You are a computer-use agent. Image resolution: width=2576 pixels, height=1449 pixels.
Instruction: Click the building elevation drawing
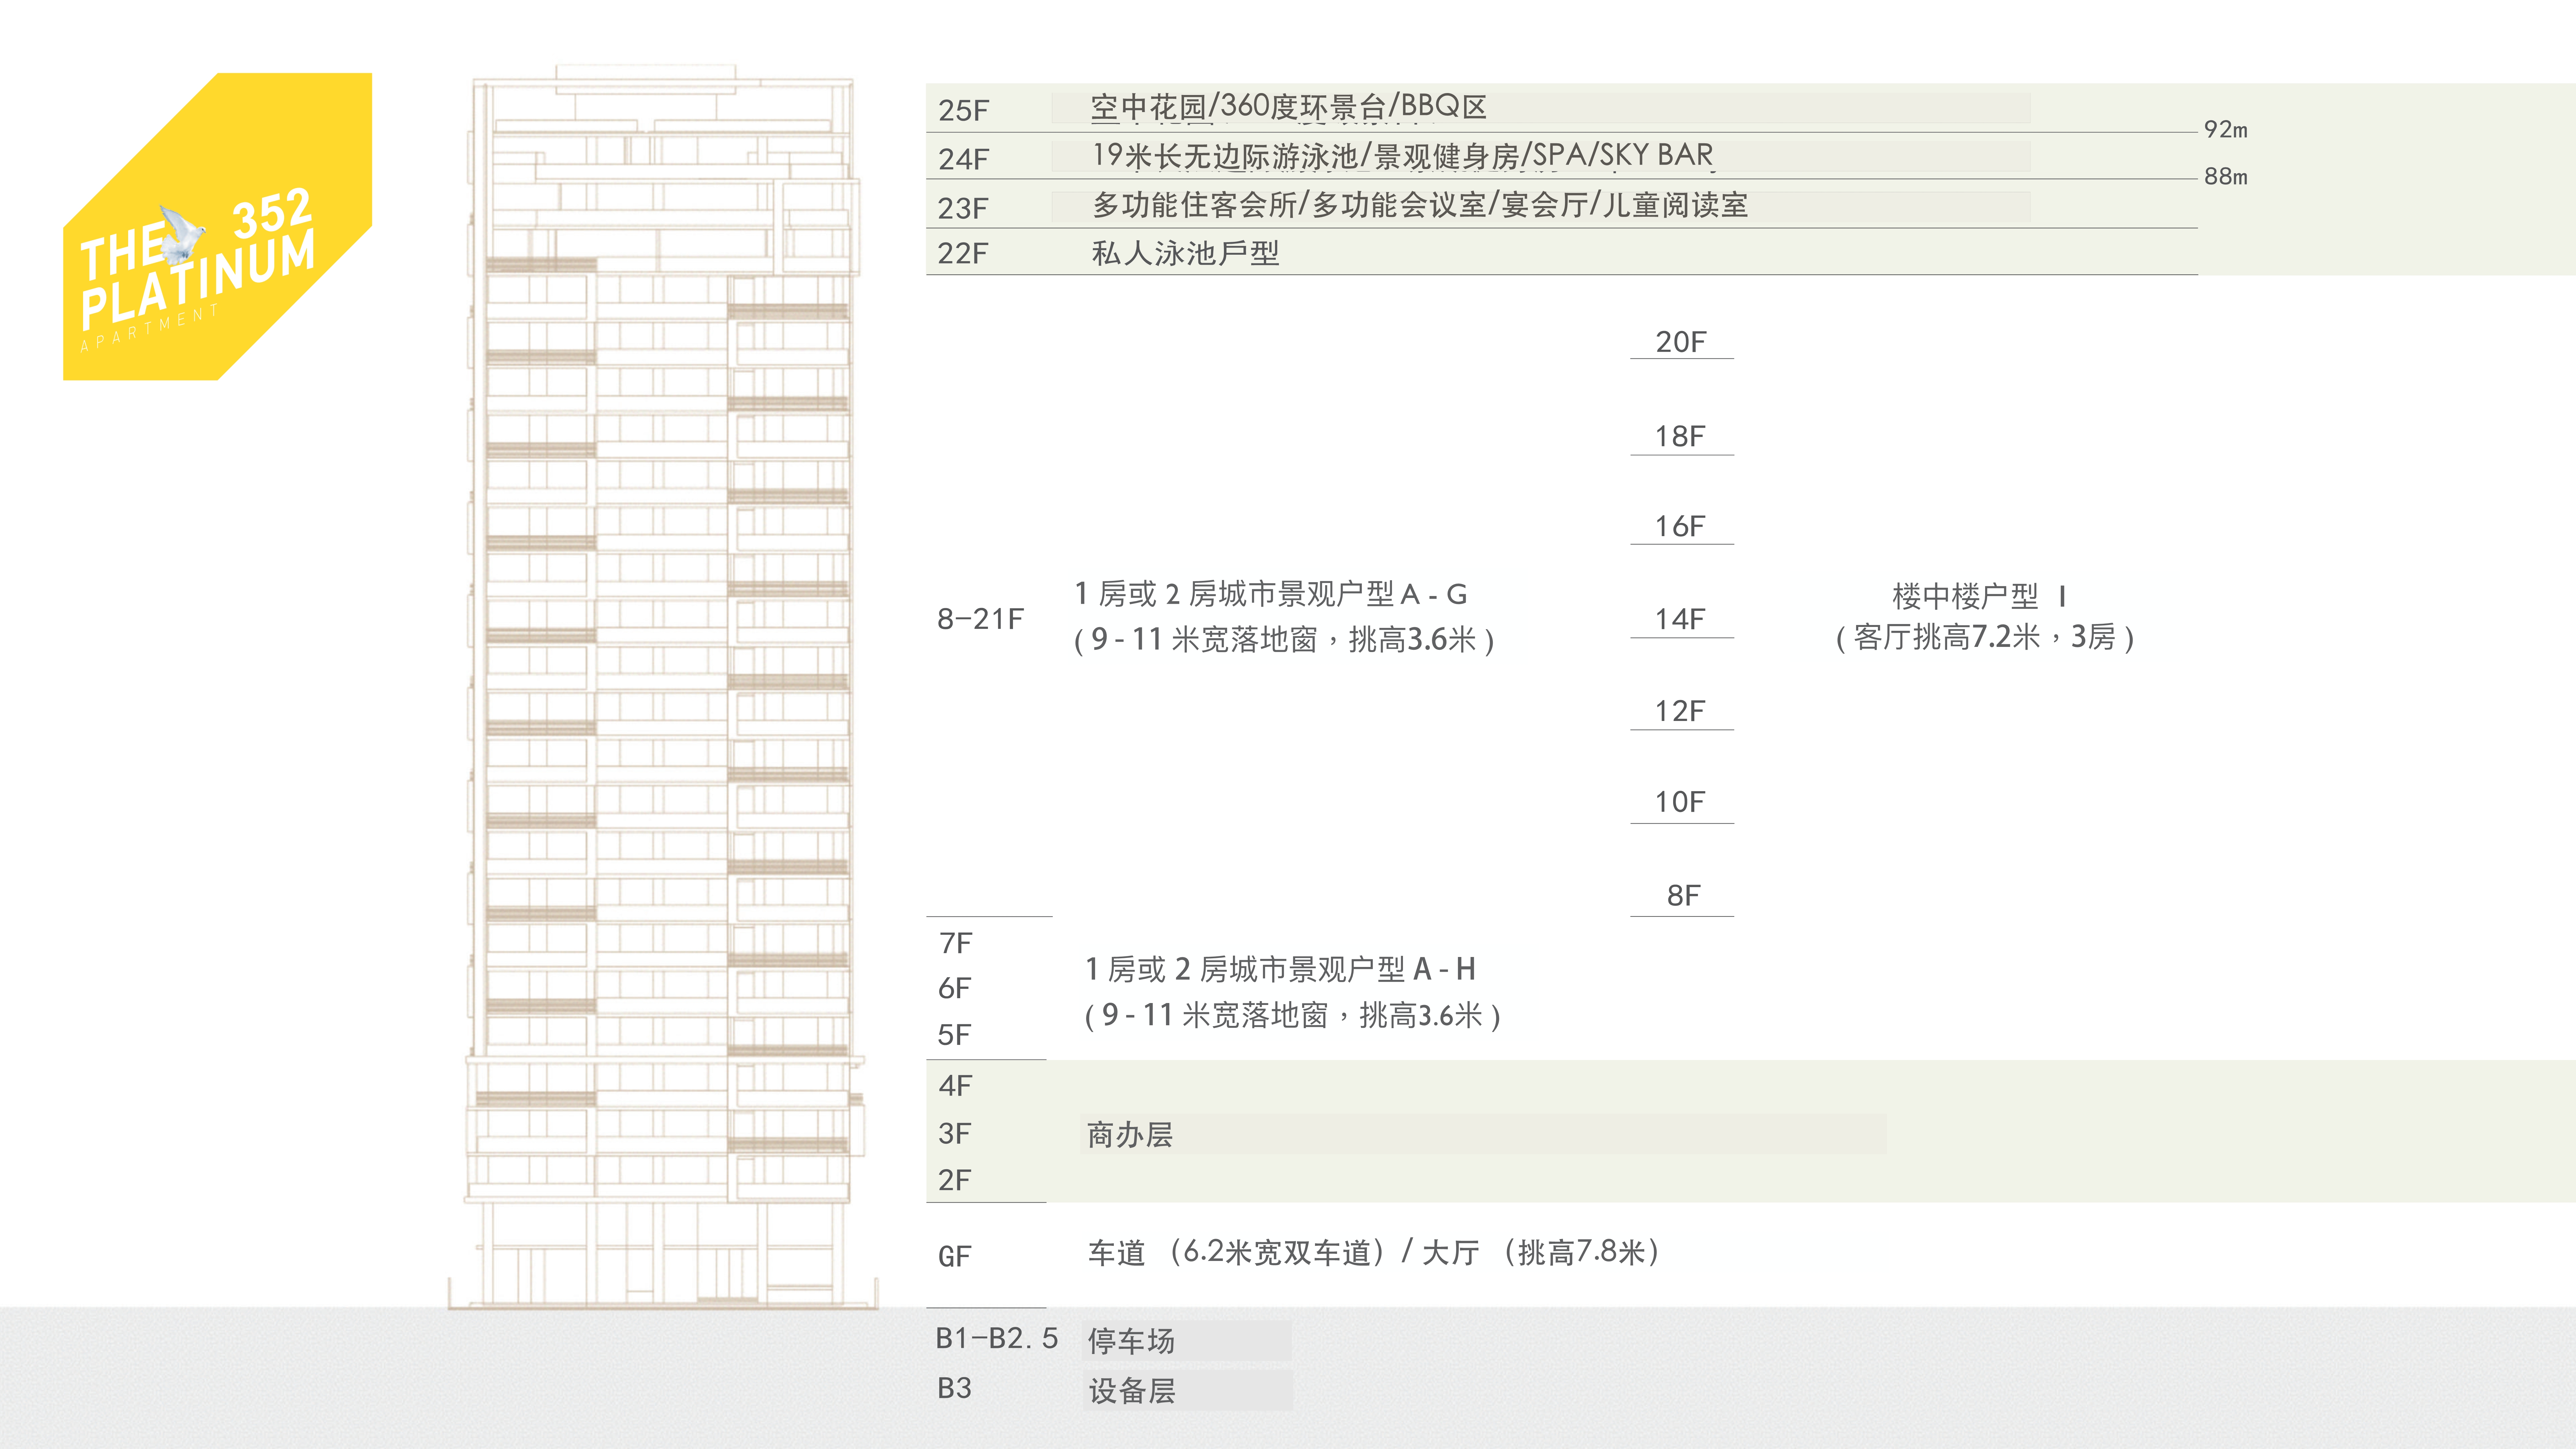(x=663, y=687)
